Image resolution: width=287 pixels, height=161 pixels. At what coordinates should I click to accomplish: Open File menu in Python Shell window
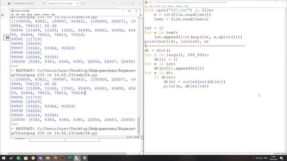13,15
